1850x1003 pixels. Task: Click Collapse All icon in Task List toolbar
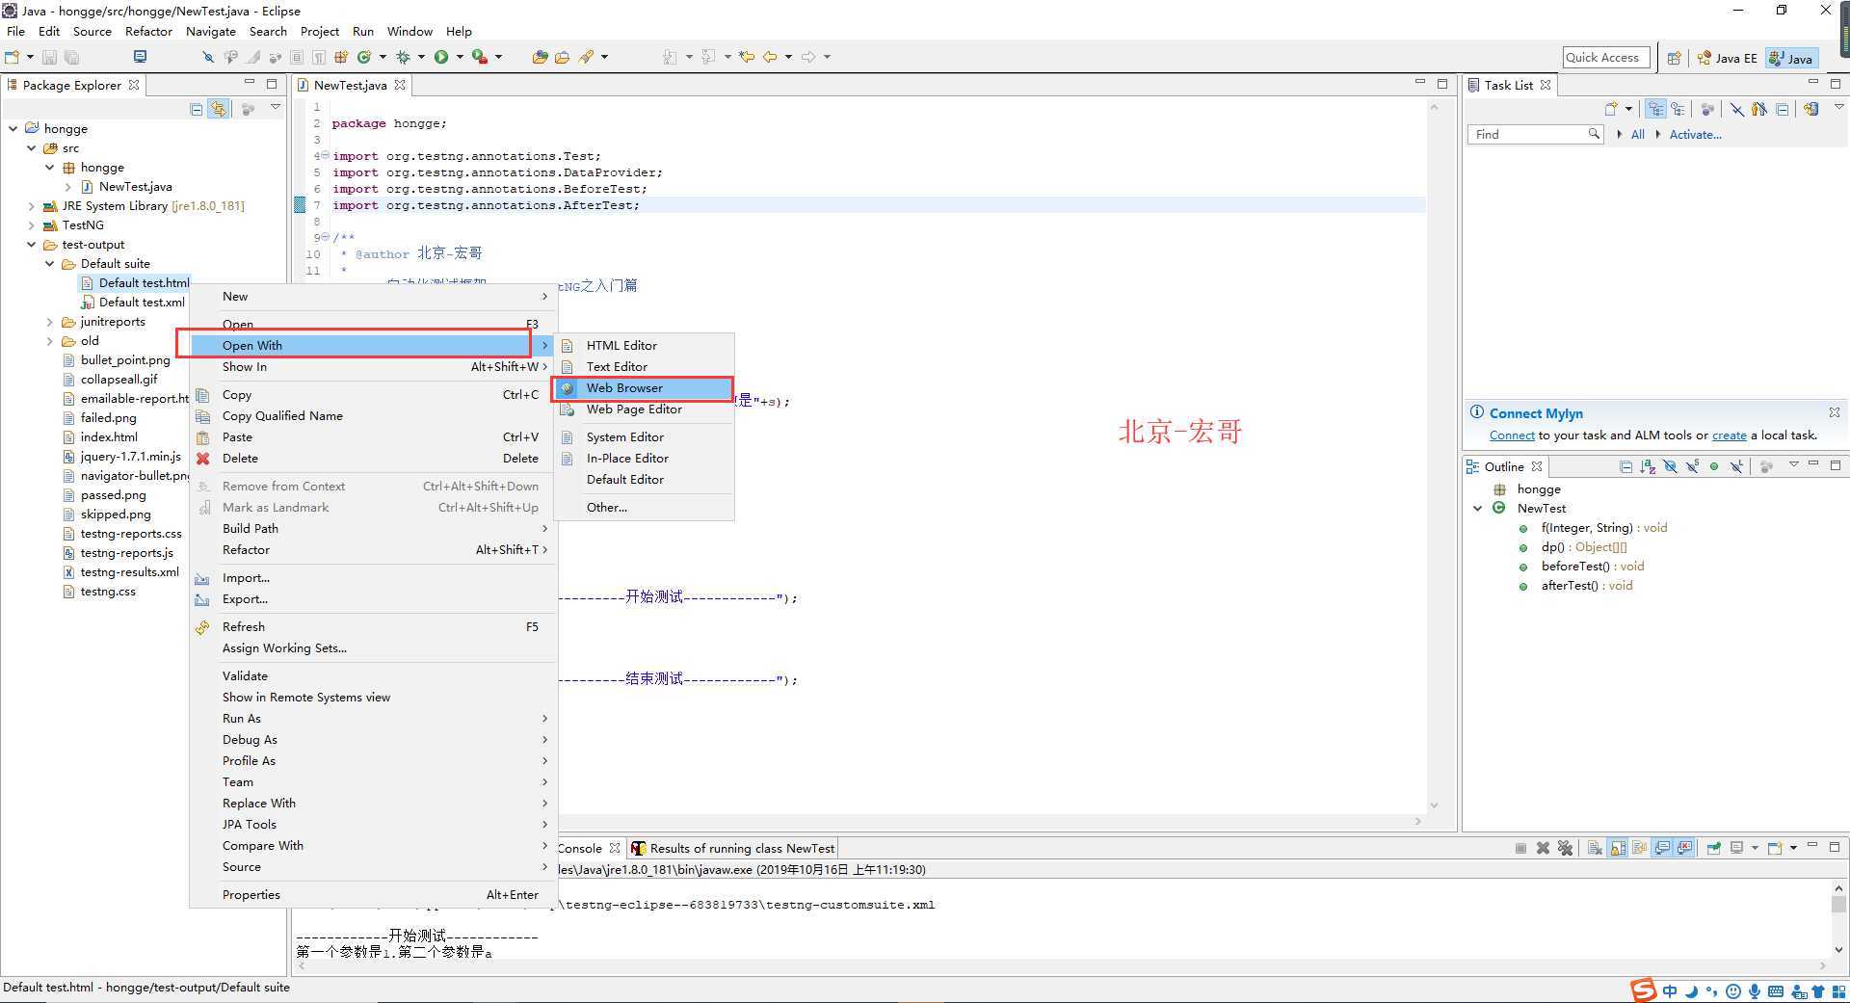pos(1783,109)
